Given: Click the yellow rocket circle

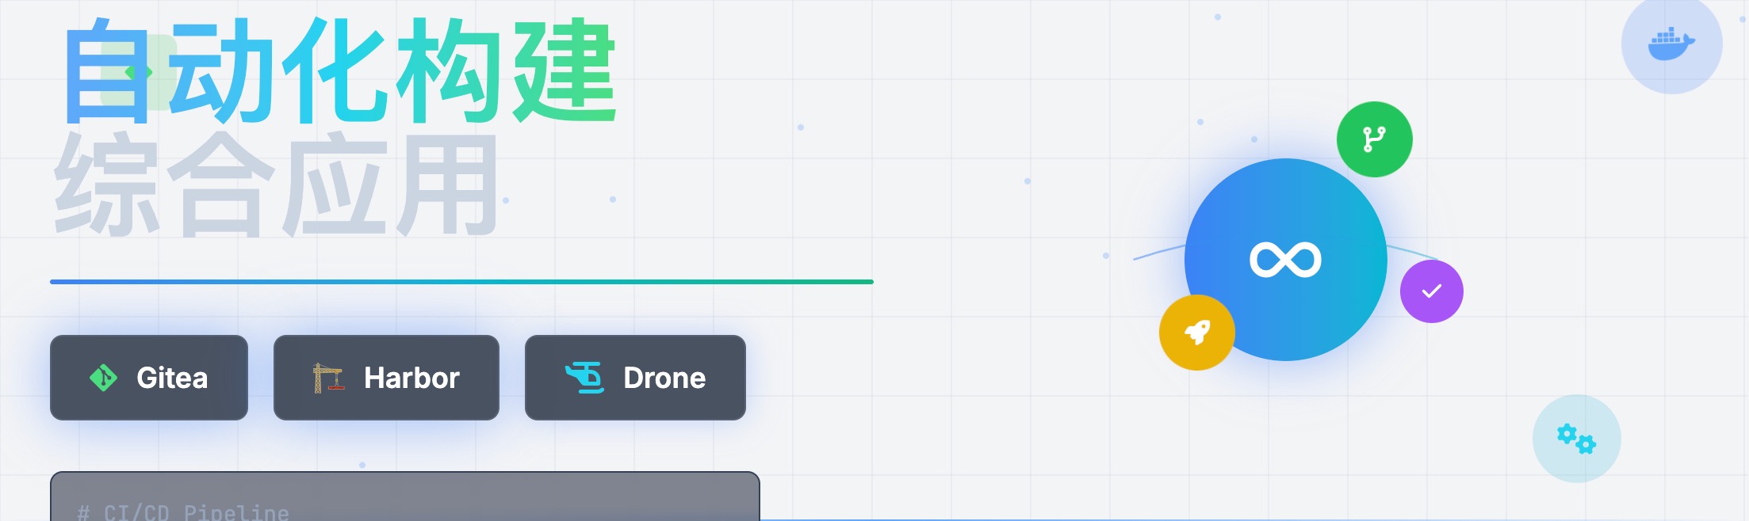Looking at the screenshot, I should [x=1196, y=333].
